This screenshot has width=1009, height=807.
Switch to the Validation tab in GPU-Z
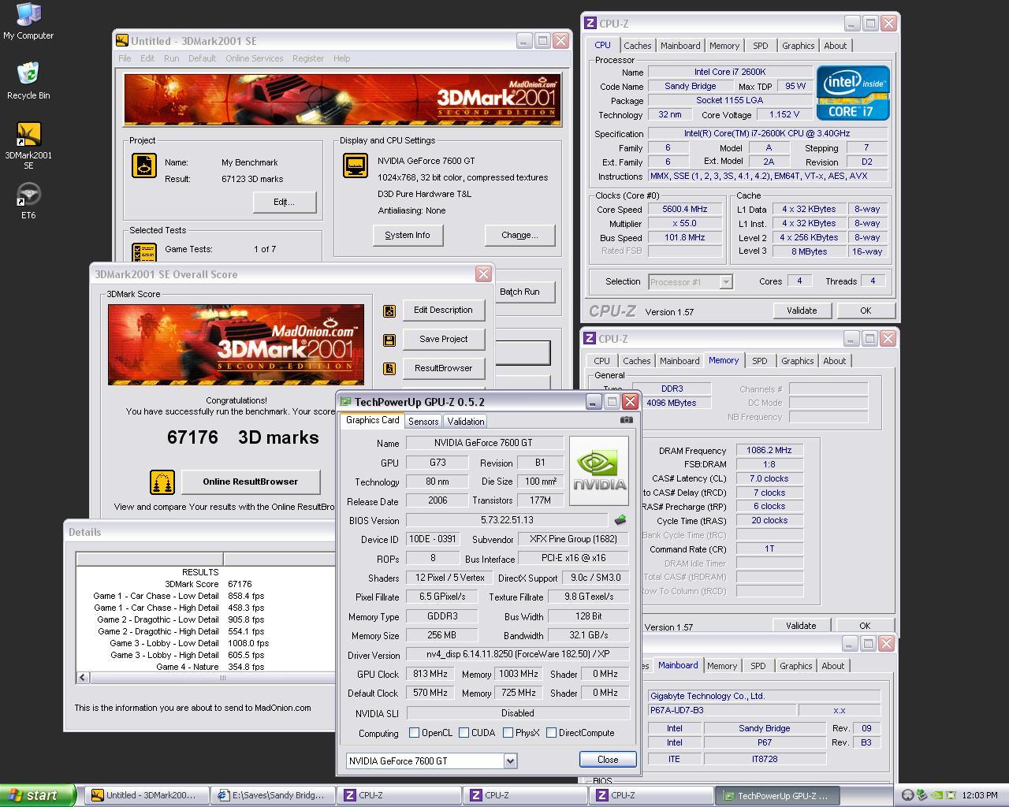pyautogui.click(x=465, y=422)
